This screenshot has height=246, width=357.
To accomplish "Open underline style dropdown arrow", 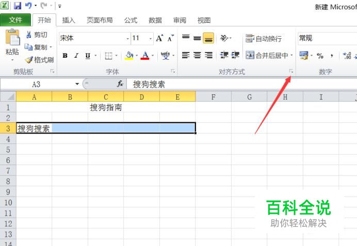I will (x=95, y=56).
